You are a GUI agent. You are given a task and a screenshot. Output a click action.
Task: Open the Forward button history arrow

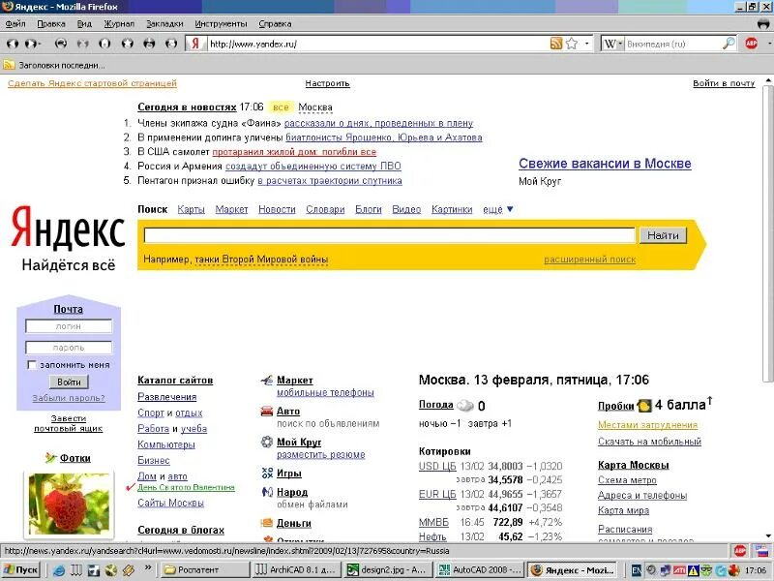(39, 44)
